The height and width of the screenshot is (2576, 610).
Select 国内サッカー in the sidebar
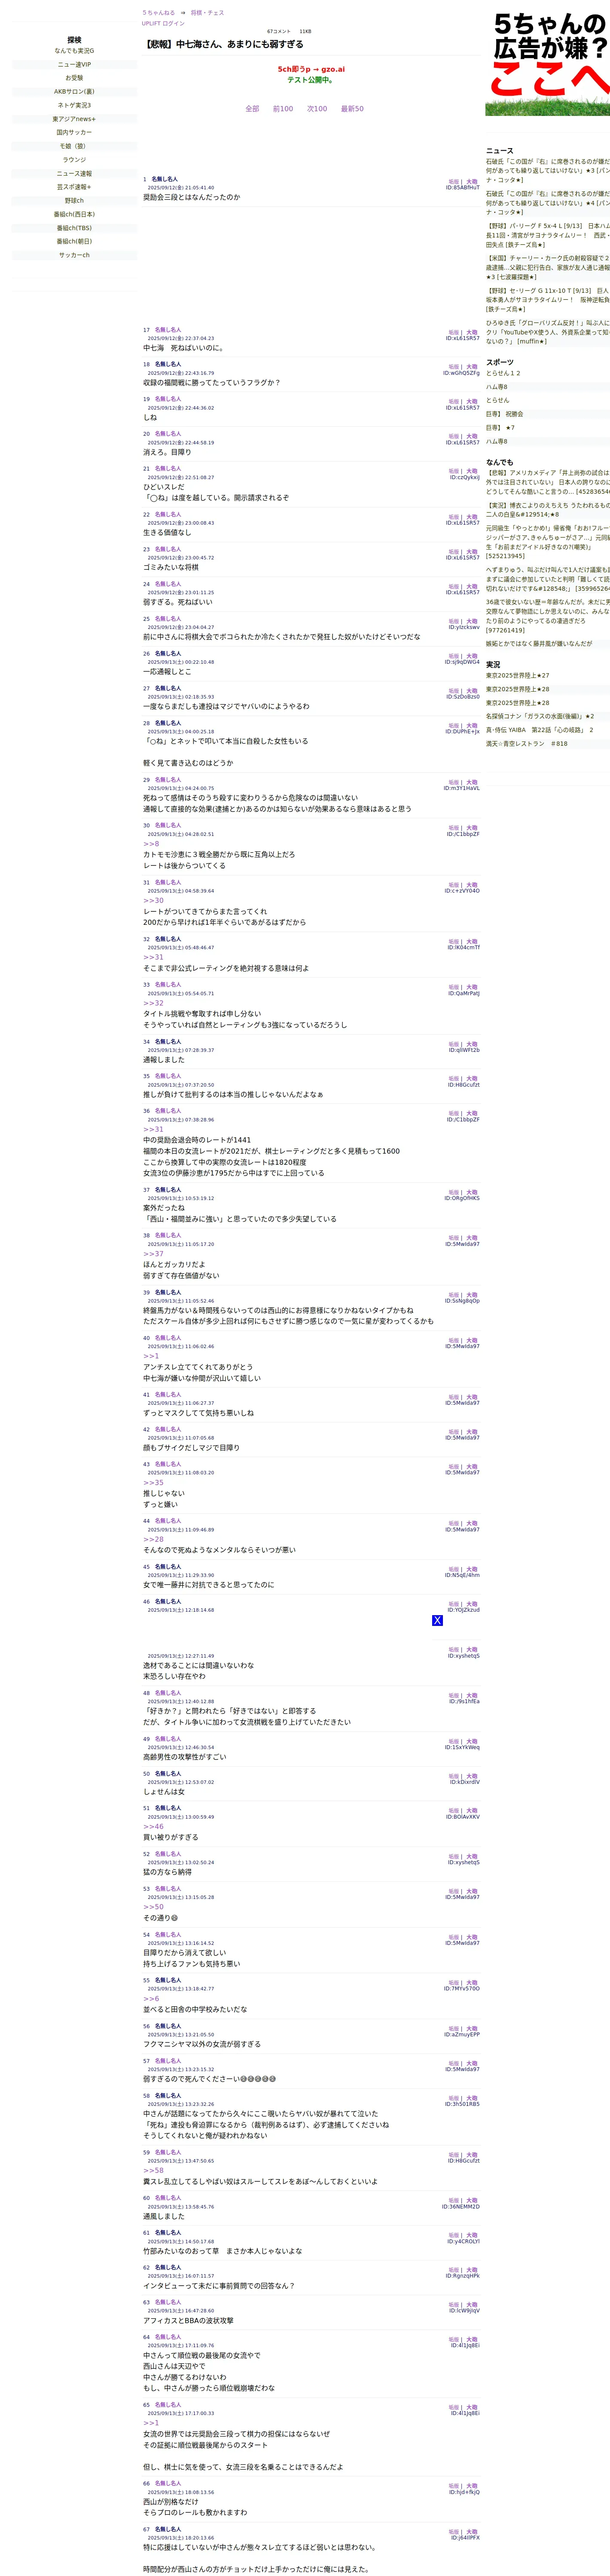(x=74, y=132)
